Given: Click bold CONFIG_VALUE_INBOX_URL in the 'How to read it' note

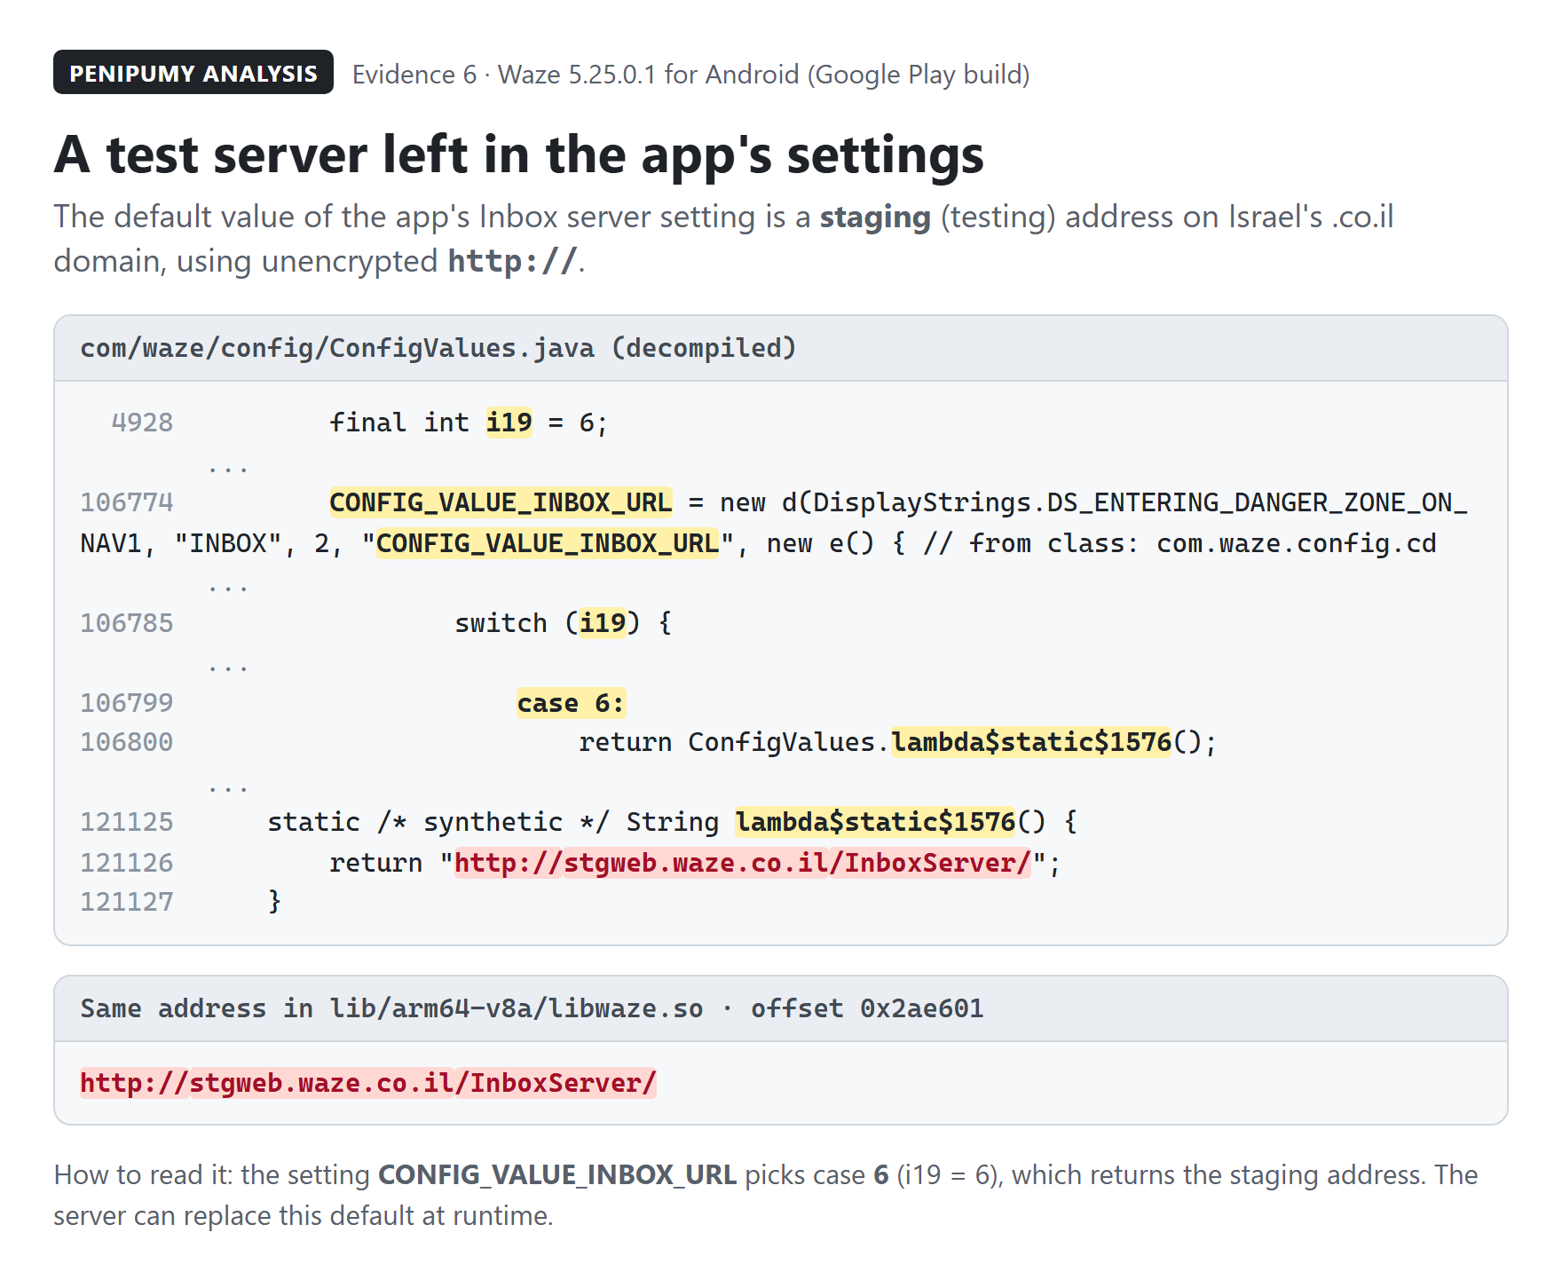Looking at the screenshot, I should pos(557,1175).
